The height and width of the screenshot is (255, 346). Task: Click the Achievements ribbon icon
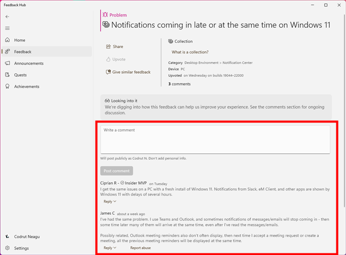tap(7, 87)
